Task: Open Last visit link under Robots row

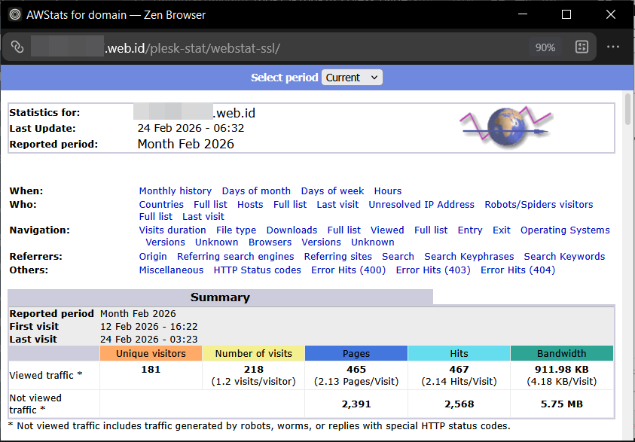Action: [203, 217]
